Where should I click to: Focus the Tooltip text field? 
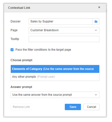pyautogui.click(x=64, y=39)
